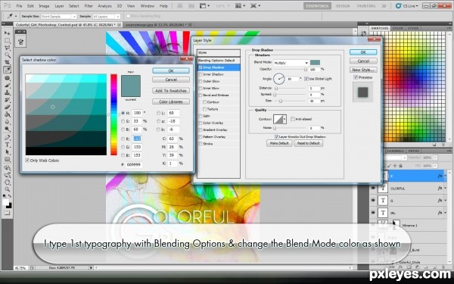Screen dimensions: 454x284
Task: Open the Filter menu
Action: 89,6
